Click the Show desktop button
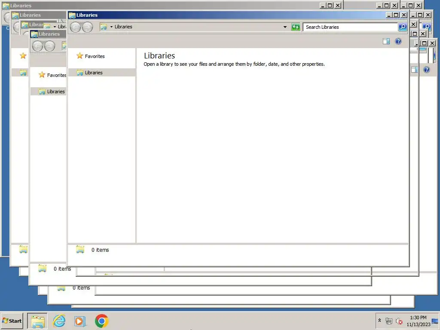 pos(435,321)
